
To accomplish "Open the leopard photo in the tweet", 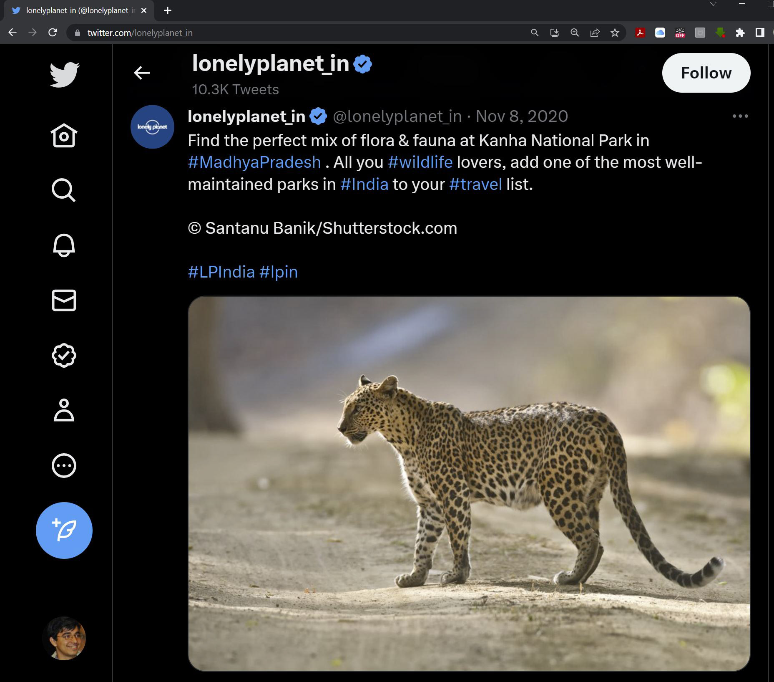I will point(469,483).
